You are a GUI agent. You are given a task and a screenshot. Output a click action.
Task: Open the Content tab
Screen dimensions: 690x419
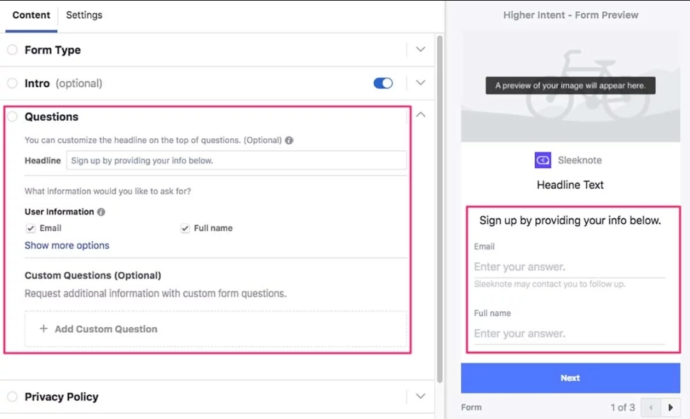[31, 15]
